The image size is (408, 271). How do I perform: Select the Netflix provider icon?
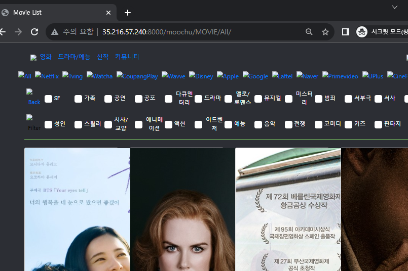[x=47, y=76]
